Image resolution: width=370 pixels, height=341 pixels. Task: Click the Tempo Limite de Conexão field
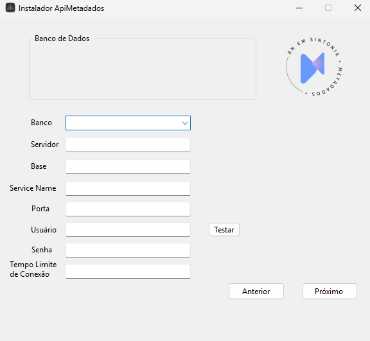pos(128,271)
